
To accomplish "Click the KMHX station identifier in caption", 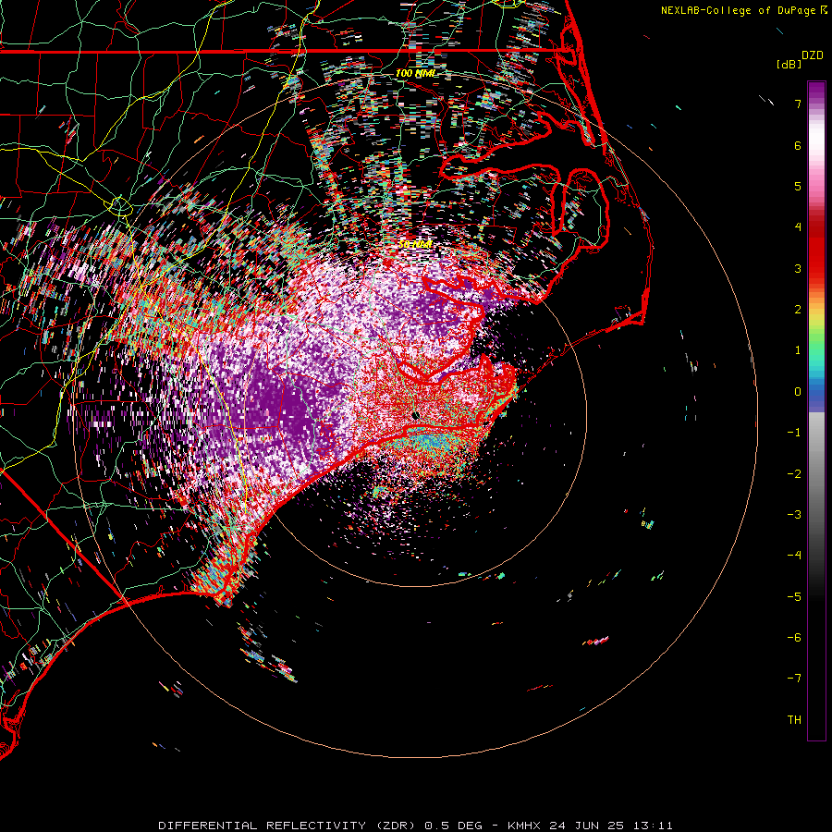I will [524, 826].
